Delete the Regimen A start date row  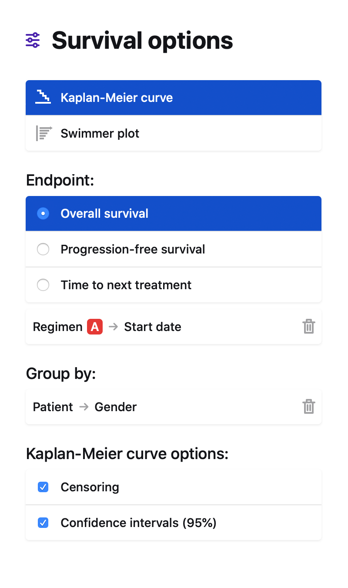click(x=308, y=327)
